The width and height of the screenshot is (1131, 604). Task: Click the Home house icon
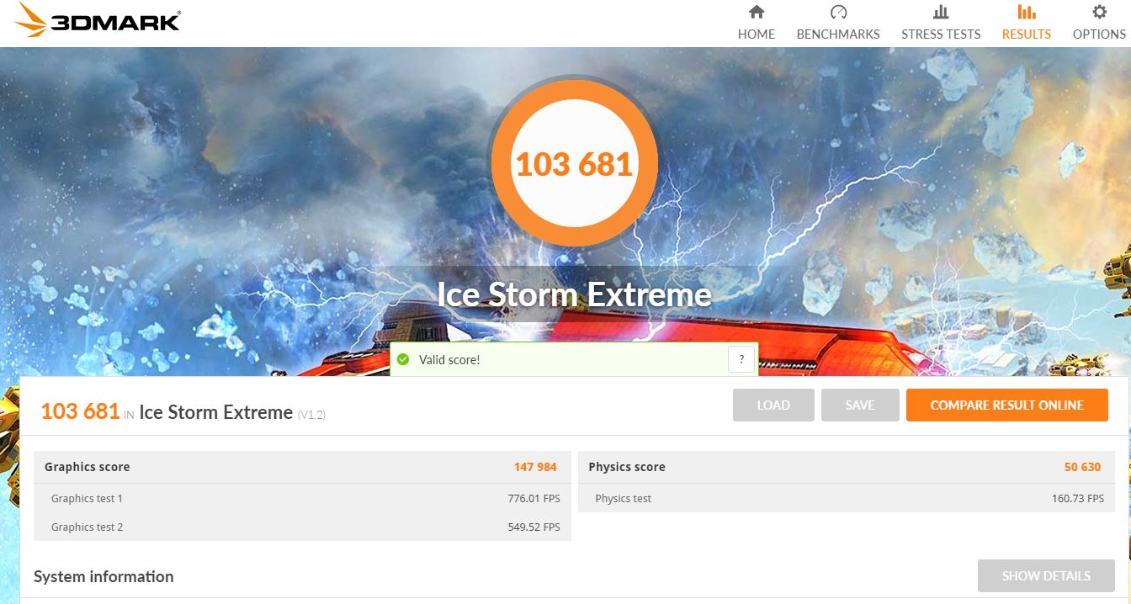click(757, 12)
